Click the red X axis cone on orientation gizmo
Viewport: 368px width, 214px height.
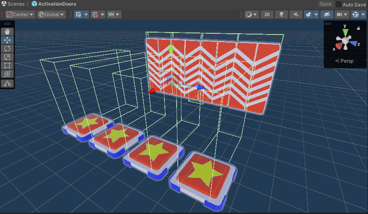pos(339,46)
